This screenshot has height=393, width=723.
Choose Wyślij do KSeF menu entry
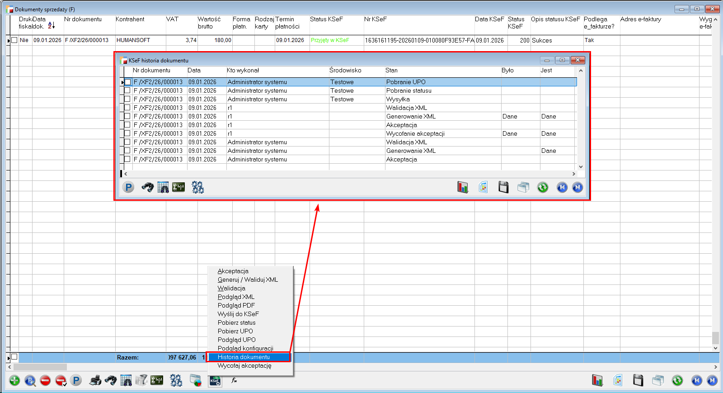[238, 314]
